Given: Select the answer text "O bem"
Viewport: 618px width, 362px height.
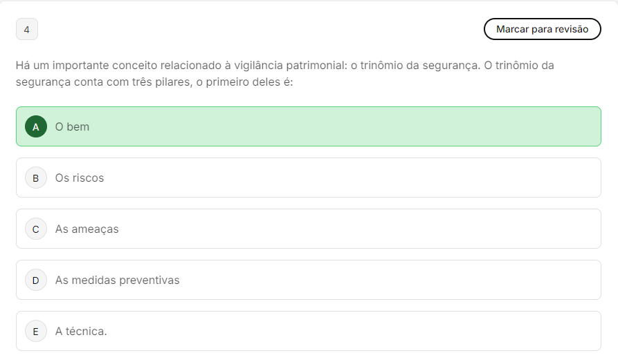Looking at the screenshot, I should pos(72,127).
